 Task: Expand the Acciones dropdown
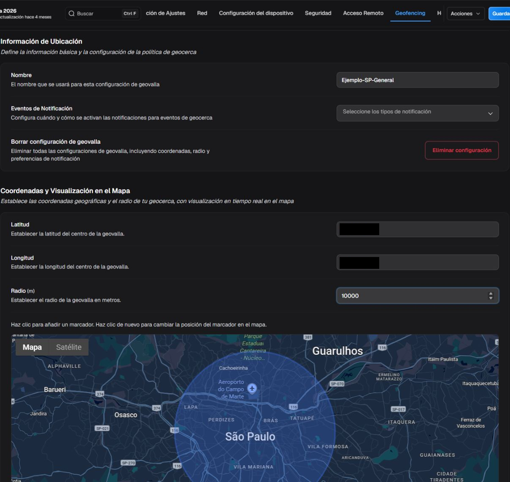(x=465, y=13)
